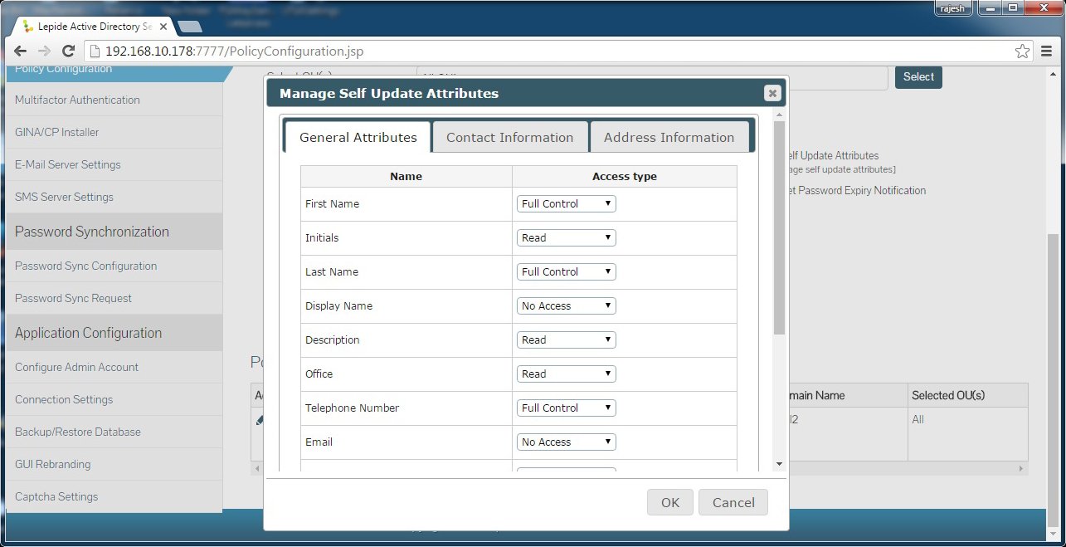Open Multifactor Authentication in sidebar
Image resolution: width=1066 pixels, height=547 pixels.
pyautogui.click(x=77, y=100)
